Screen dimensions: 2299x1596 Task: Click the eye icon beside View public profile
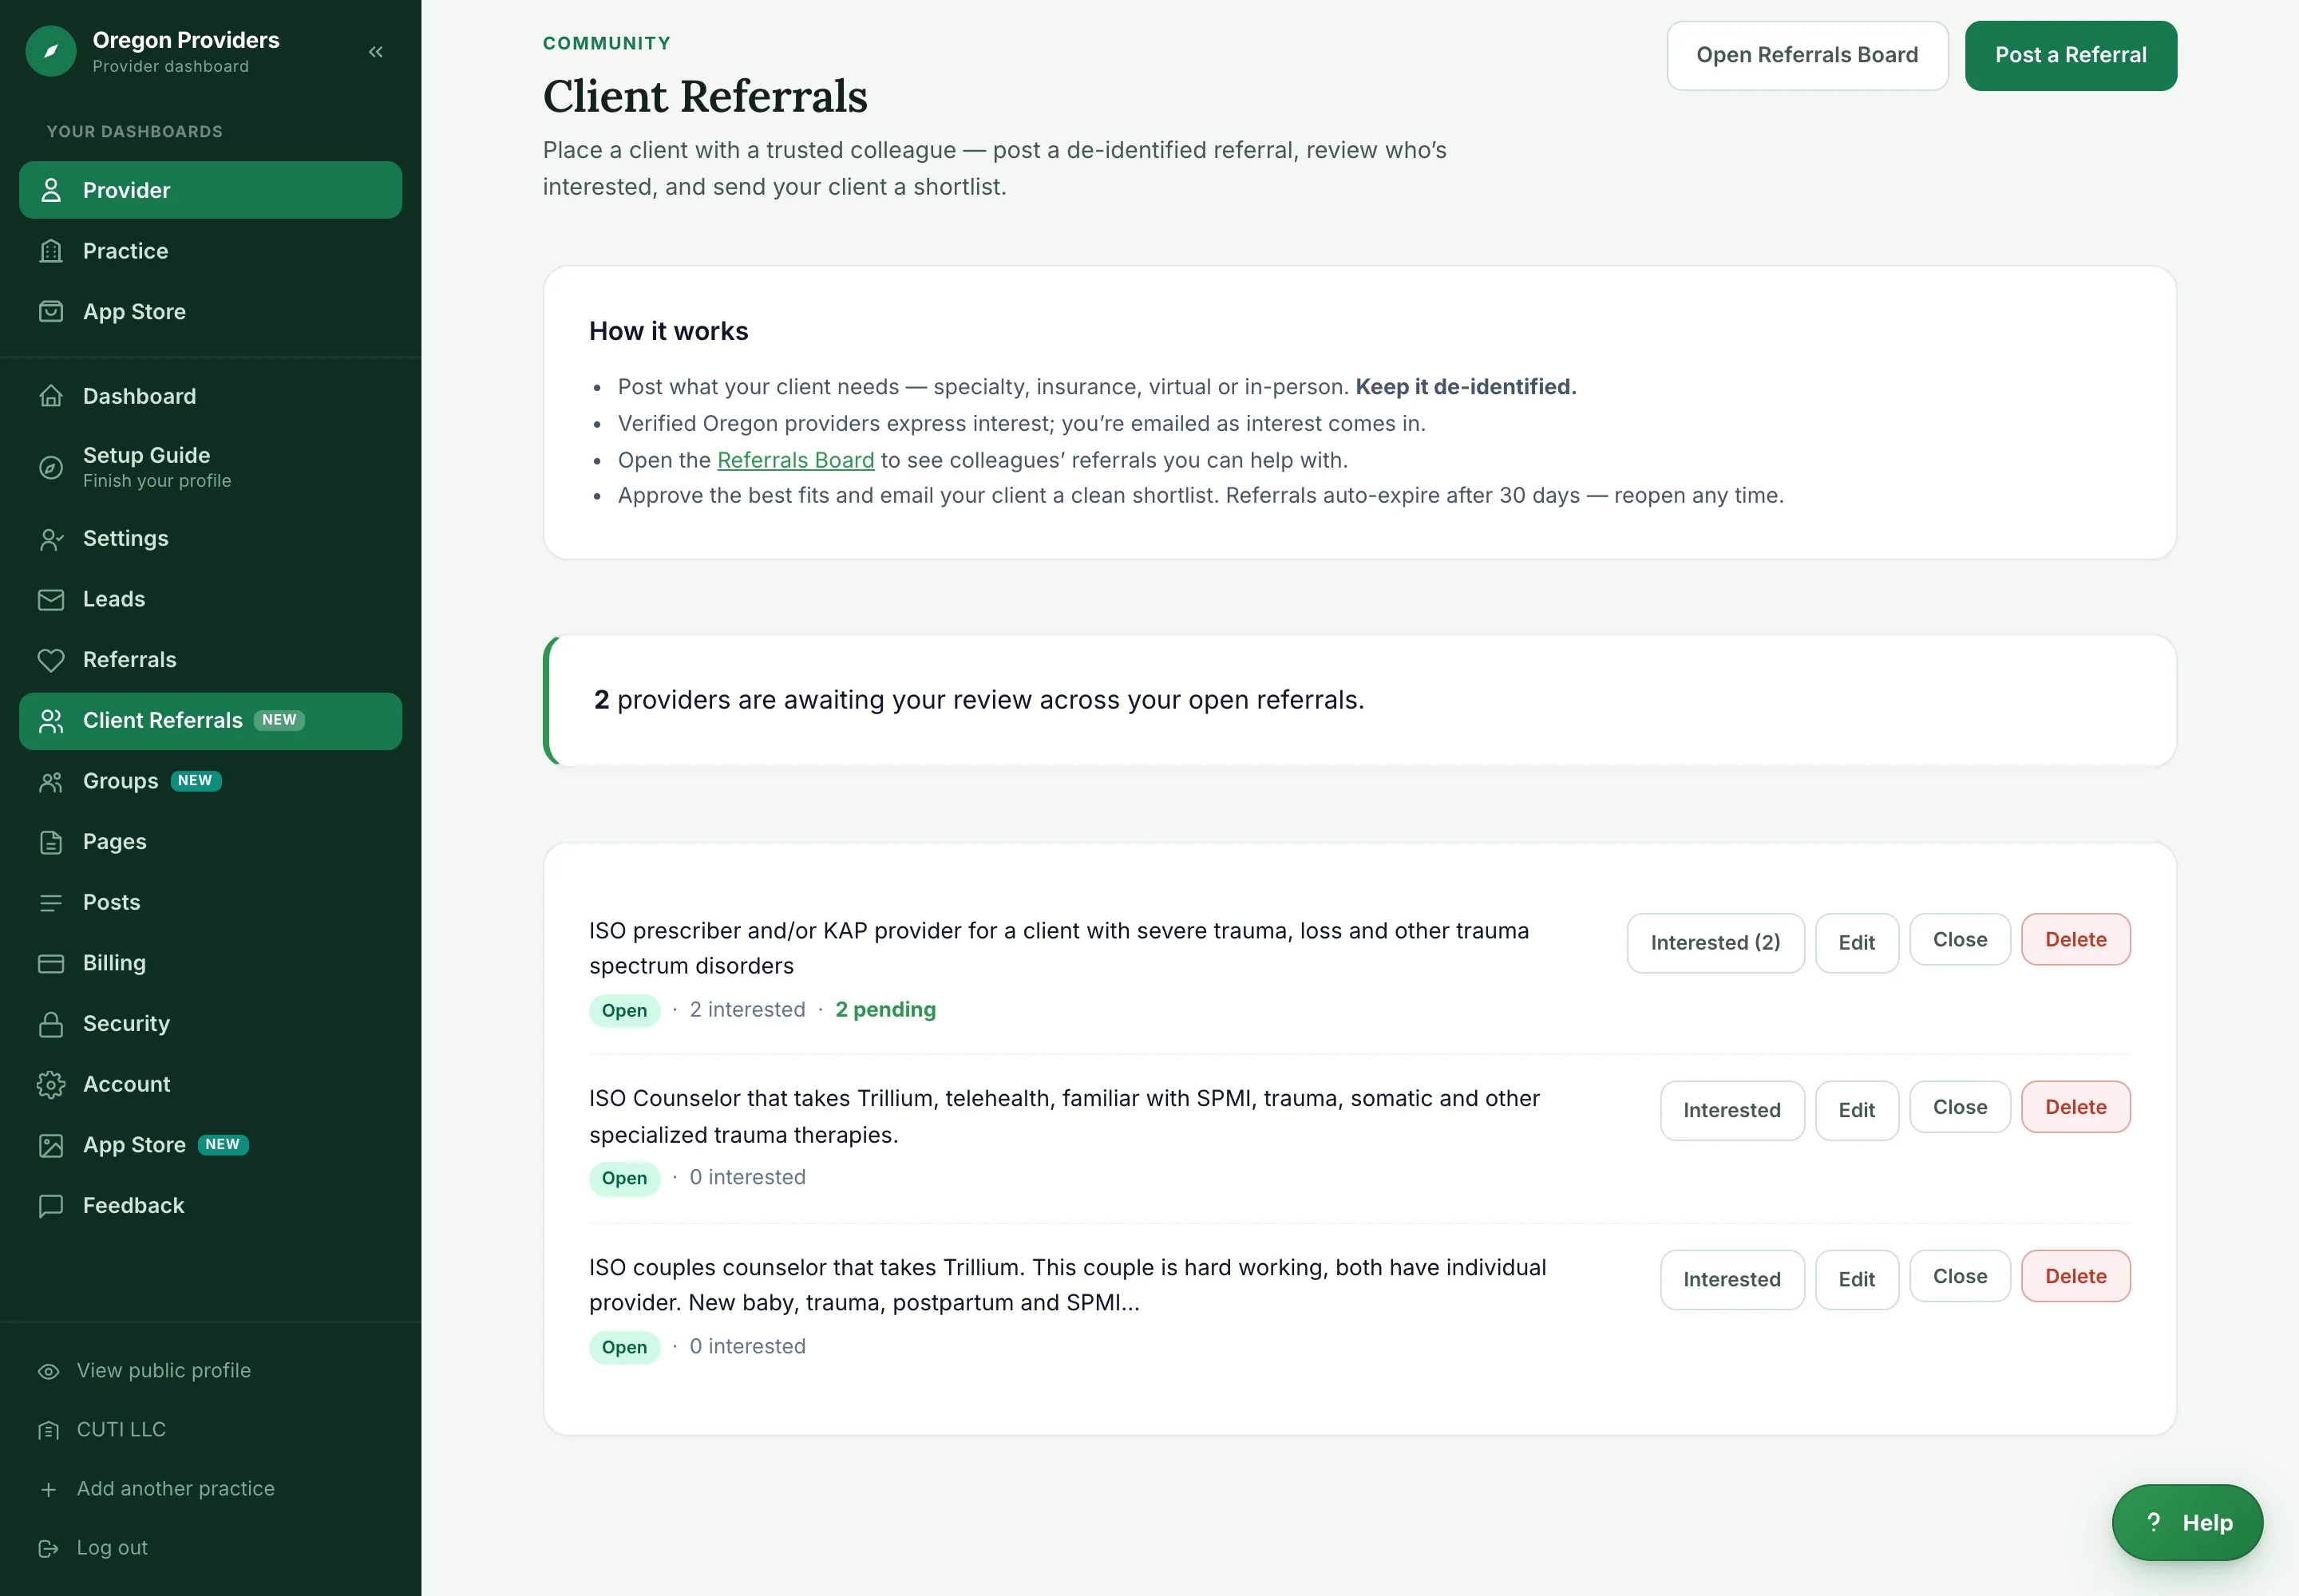coord(48,1371)
